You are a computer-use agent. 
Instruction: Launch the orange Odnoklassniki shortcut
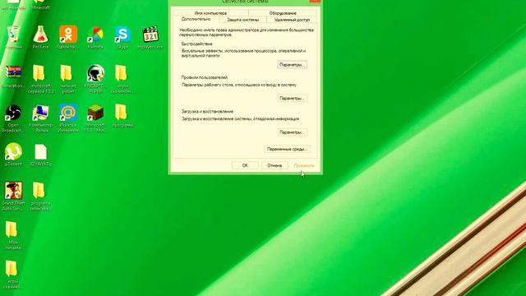[68, 35]
